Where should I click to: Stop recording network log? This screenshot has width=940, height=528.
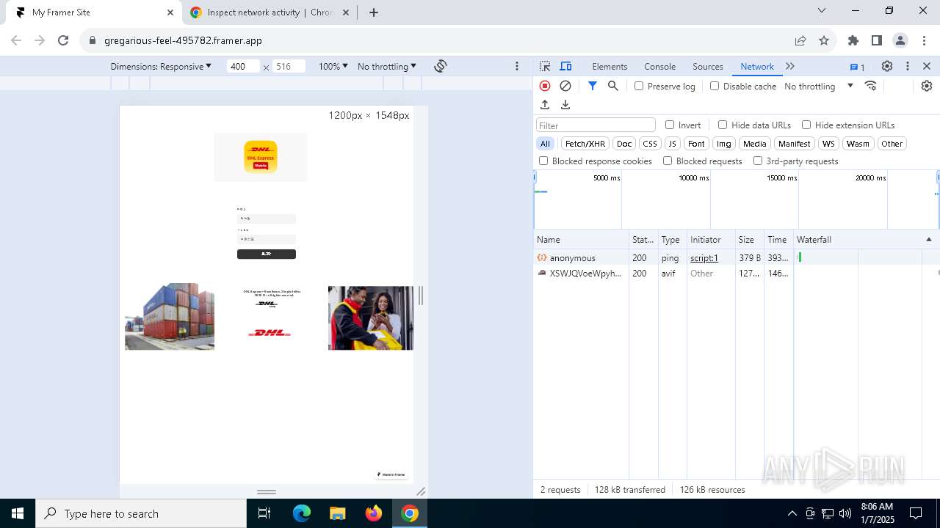(x=545, y=86)
